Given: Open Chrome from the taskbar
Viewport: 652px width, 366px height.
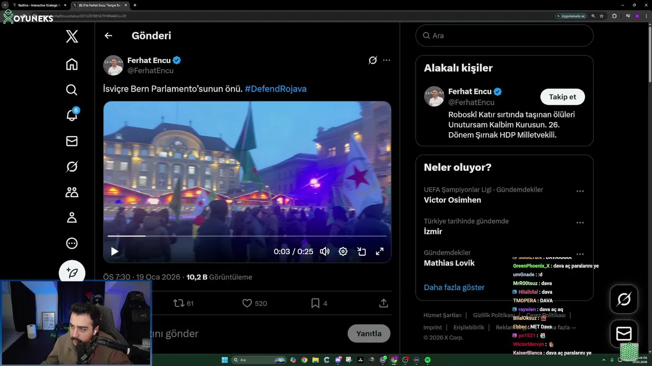Looking at the screenshot, I should [x=304, y=360].
